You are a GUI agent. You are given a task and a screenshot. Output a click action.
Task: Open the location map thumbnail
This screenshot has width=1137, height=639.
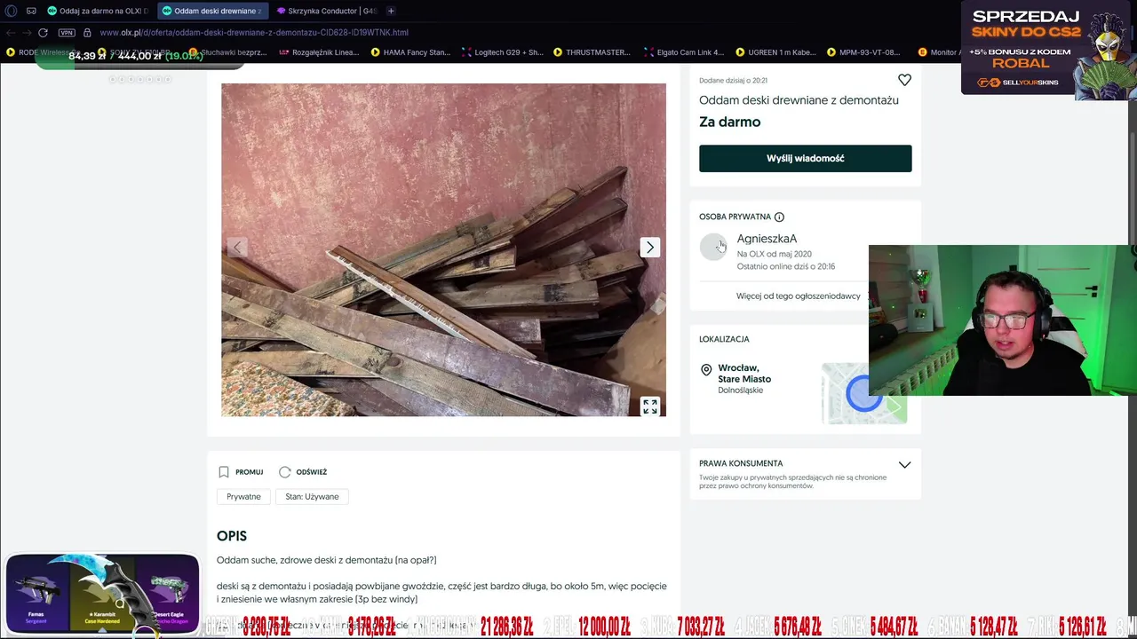tap(863, 393)
